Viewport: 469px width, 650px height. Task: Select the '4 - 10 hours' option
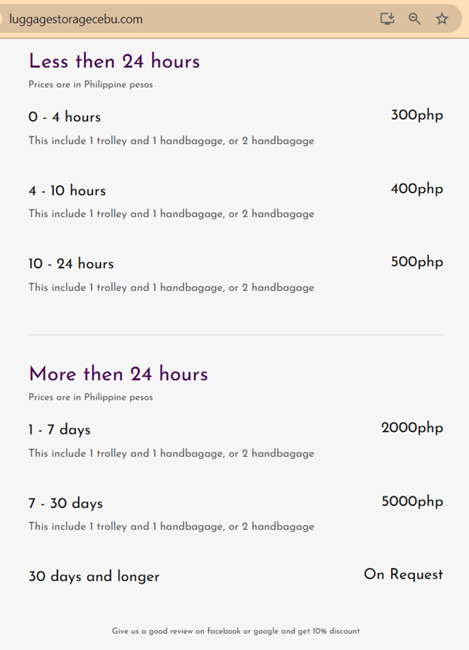point(67,191)
